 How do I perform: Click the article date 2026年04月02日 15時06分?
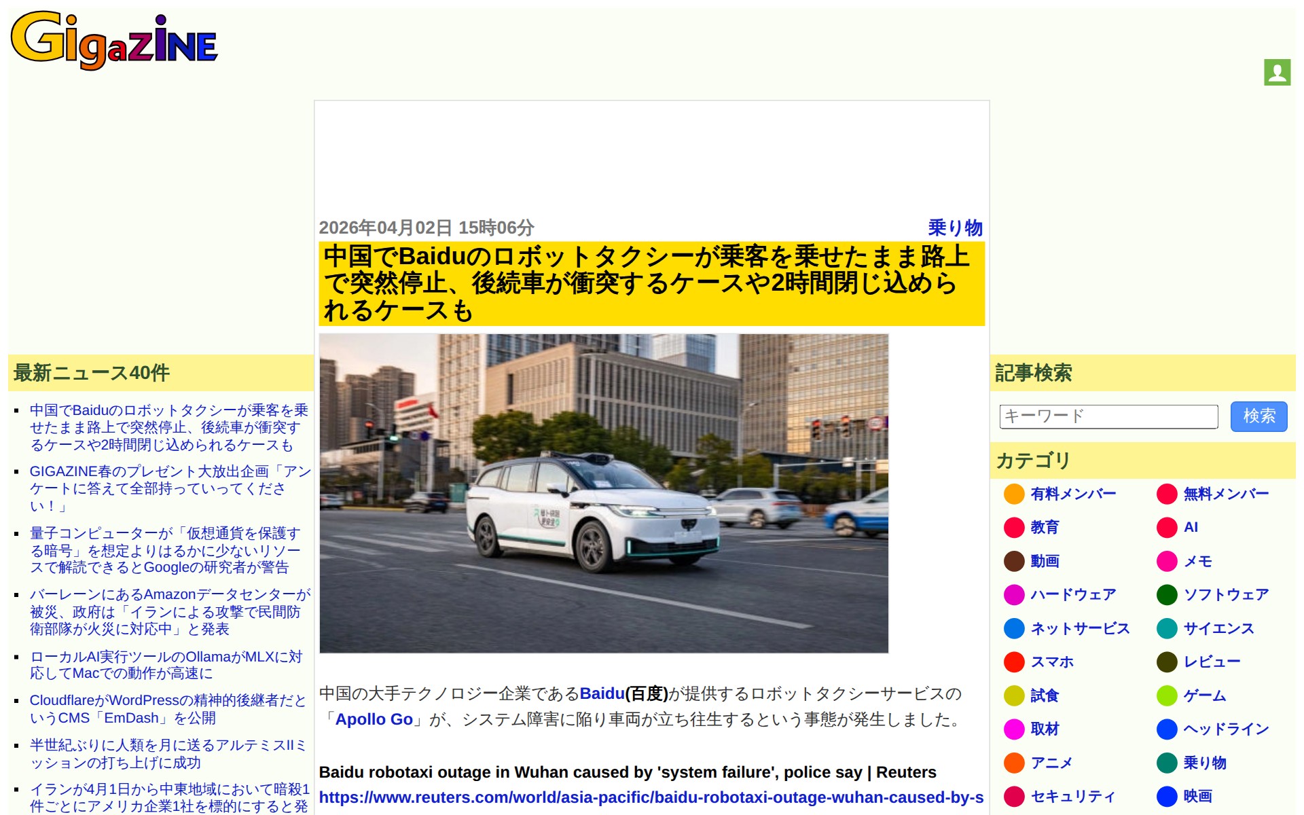tap(427, 228)
